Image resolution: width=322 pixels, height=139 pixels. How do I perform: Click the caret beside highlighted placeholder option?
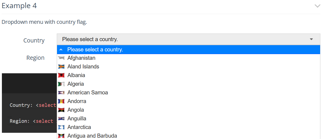click(x=61, y=50)
